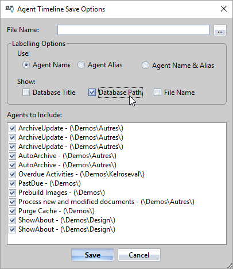Image resolution: width=233 pixels, height=269 pixels.
Task: Deselect the Purge Cache agent
Action: pyautogui.click(x=12, y=211)
